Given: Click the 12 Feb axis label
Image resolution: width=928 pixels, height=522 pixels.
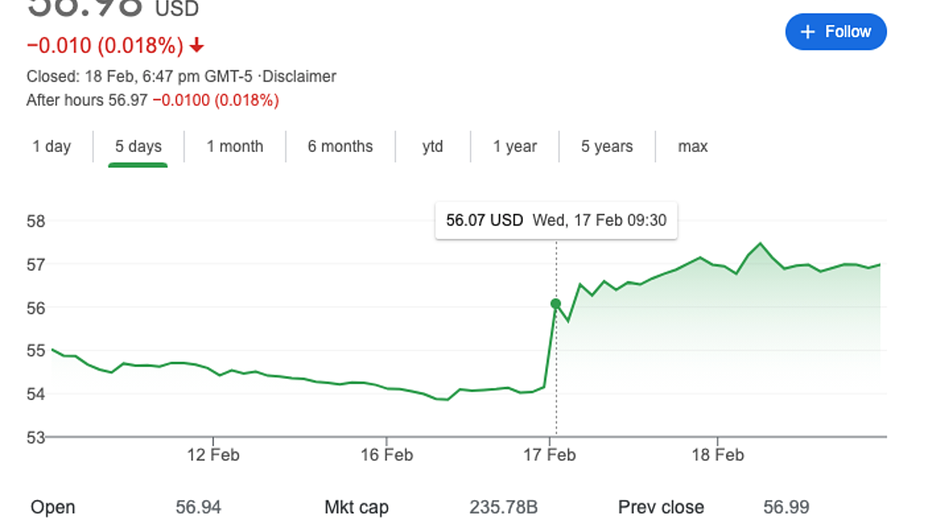Looking at the screenshot, I should (x=213, y=455).
